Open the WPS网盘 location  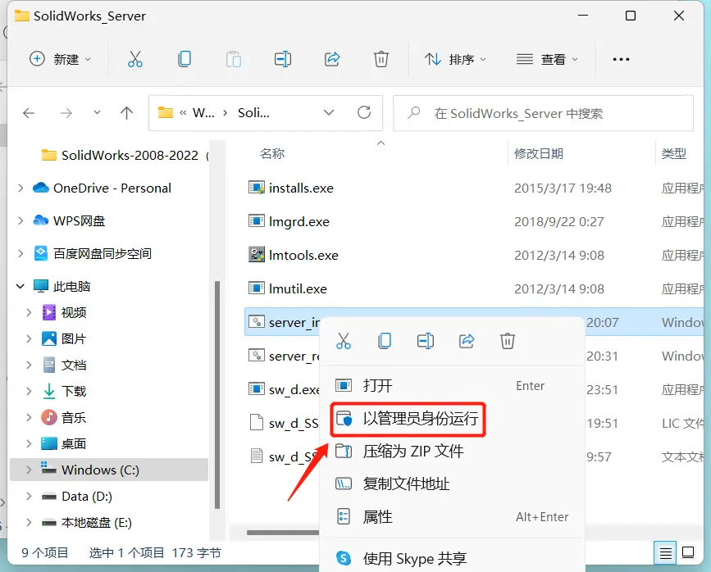(79, 221)
